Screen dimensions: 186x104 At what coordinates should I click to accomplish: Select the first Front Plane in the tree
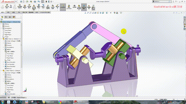coord(8,30)
